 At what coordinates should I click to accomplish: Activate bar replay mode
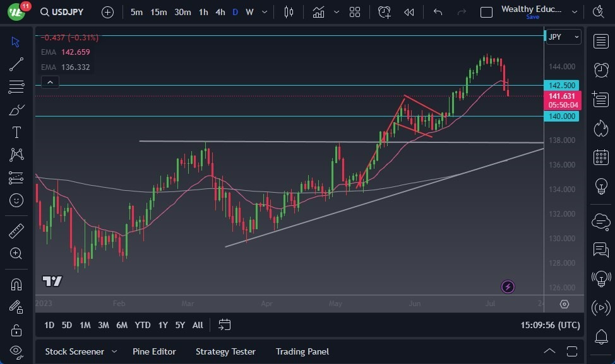(x=408, y=11)
